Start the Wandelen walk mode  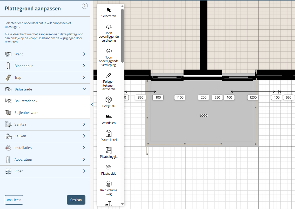(x=109, y=117)
